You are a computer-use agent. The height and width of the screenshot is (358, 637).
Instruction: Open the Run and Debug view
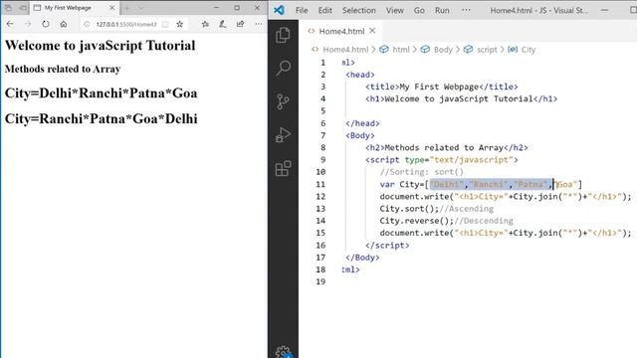(283, 135)
